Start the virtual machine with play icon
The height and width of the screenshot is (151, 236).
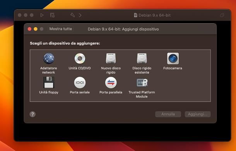(x=42, y=15)
